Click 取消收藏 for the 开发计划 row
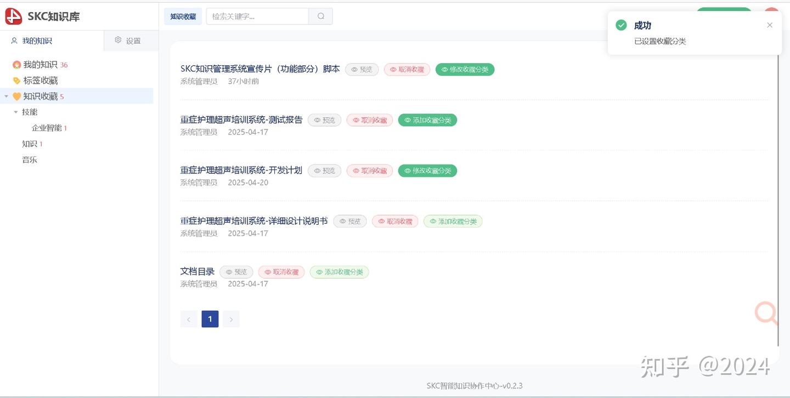 (x=370, y=171)
